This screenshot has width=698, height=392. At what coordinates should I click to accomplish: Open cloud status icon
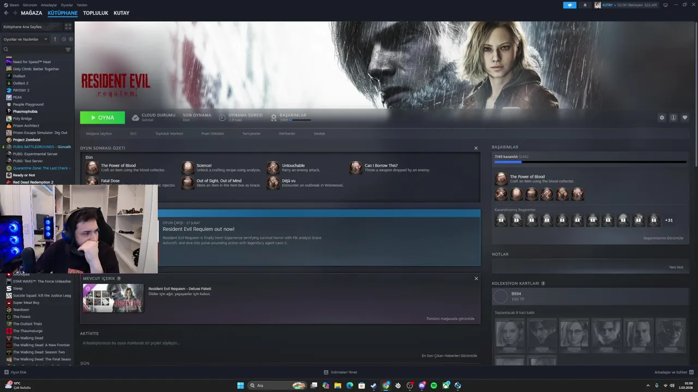coord(135,118)
